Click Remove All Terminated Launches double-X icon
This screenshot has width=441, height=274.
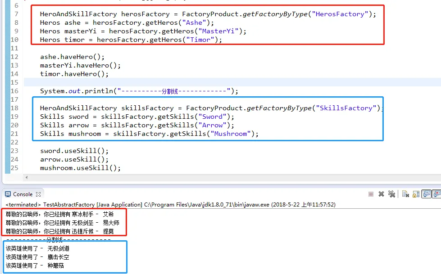pyautogui.click(x=391, y=194)
